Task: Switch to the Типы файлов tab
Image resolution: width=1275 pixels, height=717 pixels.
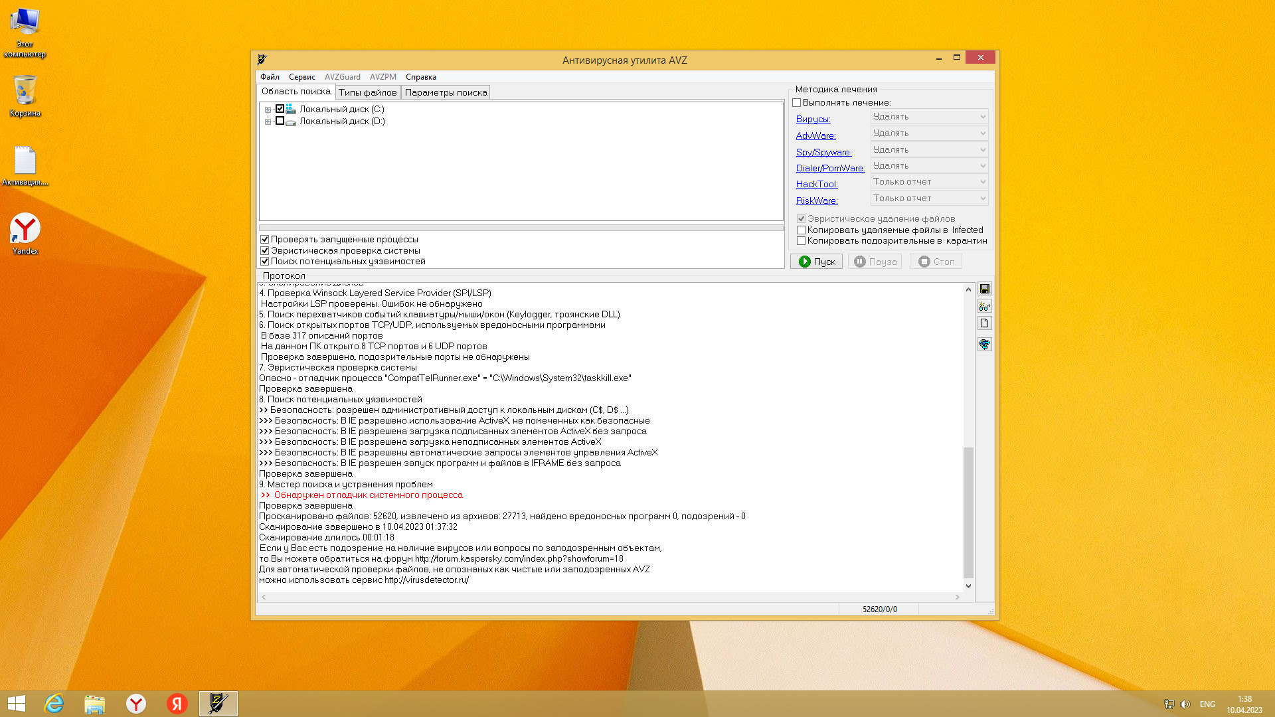Action: (x=367, y=92)
